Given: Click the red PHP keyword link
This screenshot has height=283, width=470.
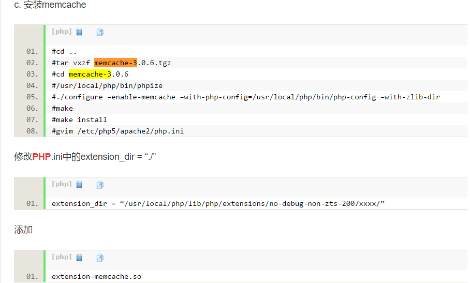Looking at the screenshot, I should pos(41,157).
